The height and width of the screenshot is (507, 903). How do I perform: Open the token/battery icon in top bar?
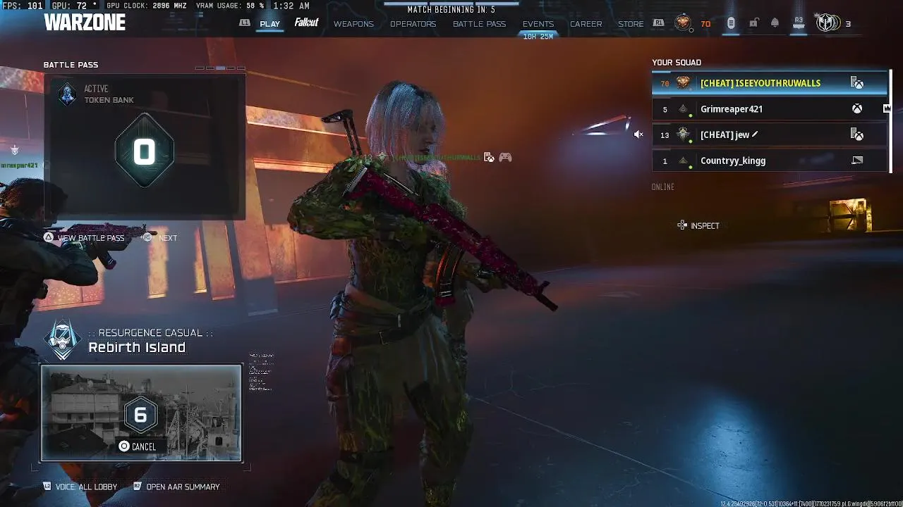[x=731, y=23]
